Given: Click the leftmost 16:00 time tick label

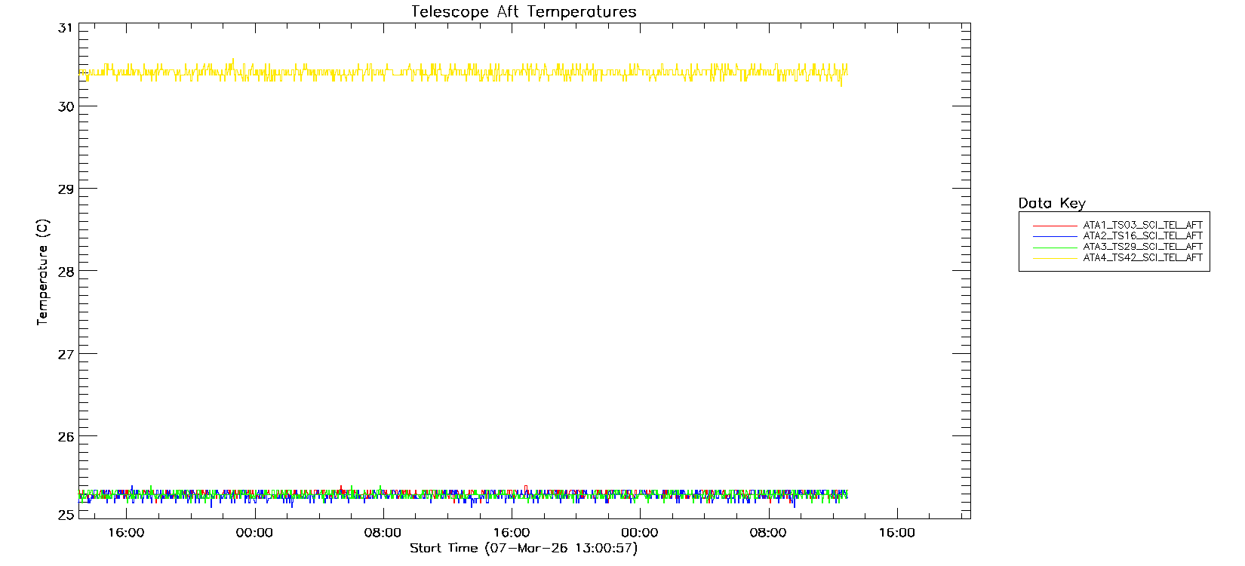Looking at the screenshot, I should coord(126,533).
